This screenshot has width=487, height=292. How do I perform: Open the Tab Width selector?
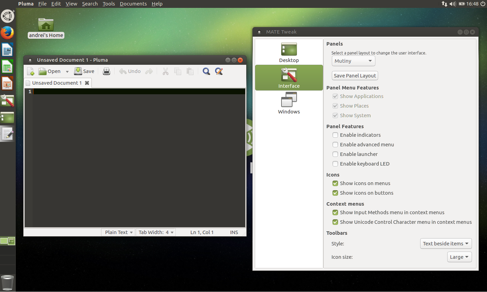pos(156,232)
